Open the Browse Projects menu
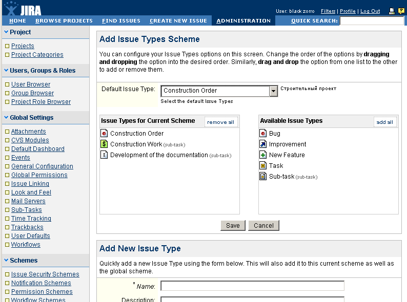Image resolution: width=407 pixels, height=302 pixels. (x=64, y=21)
